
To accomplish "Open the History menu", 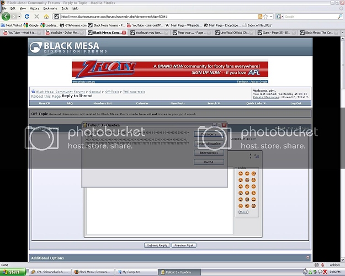I will [x=34, y=8].
